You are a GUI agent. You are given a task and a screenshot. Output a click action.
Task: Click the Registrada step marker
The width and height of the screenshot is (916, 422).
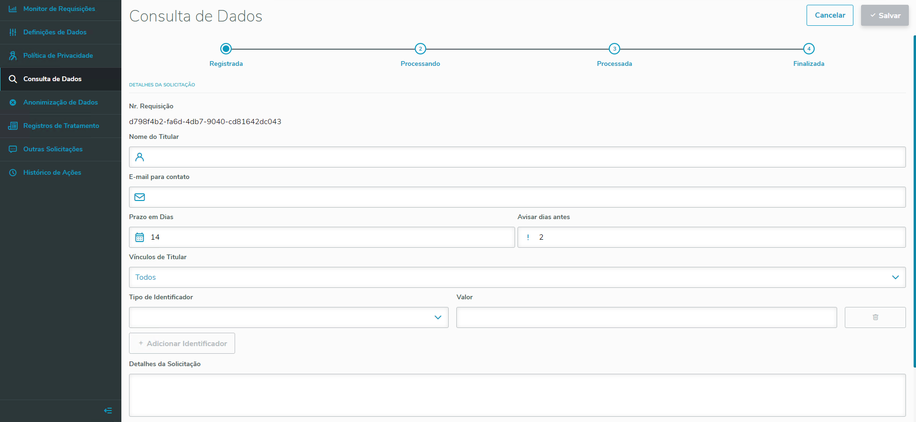coord(226,49)
